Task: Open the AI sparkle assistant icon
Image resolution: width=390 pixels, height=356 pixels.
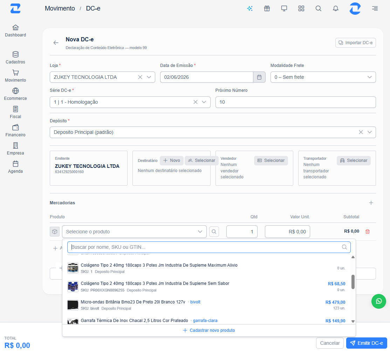Action: pos(250,8)
